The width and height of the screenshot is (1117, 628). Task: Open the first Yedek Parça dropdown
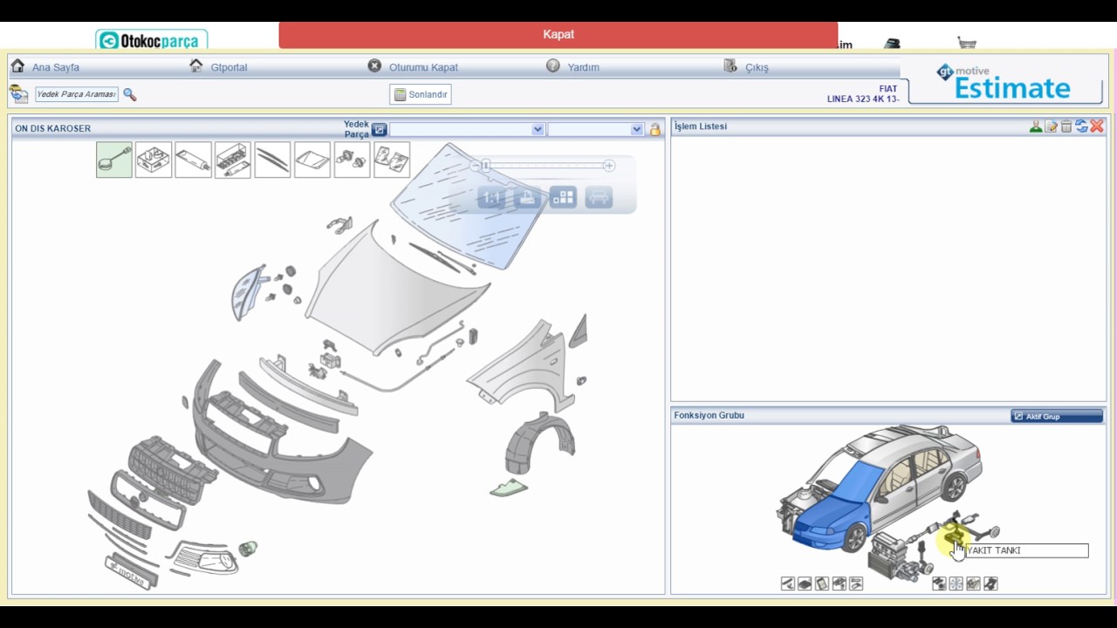click(x=467, y=129)
